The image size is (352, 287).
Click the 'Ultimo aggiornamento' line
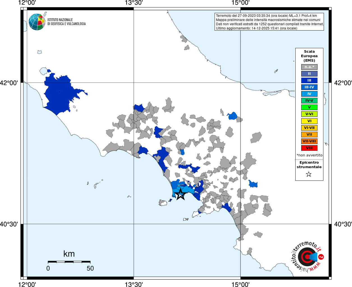coord(256,28)
